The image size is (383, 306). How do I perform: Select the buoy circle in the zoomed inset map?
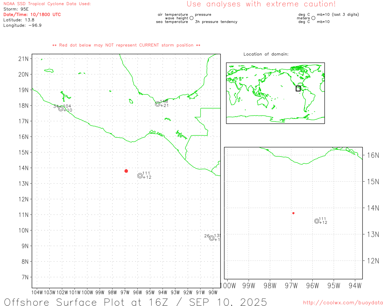(x=317, y=221)
